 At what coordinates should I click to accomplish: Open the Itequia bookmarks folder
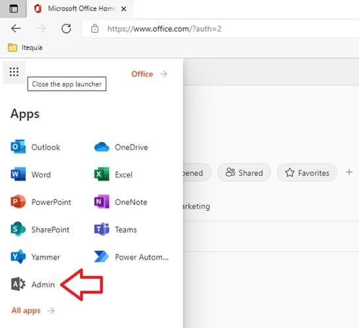(x=25, y=47)
